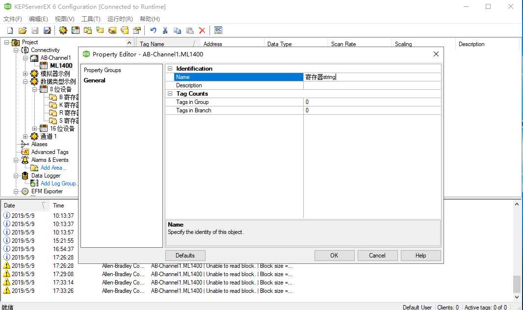Click the Connectivity node icon
The height and width of the screenshot is (310, 523).
pyautogui.click(x=25, y=50)
